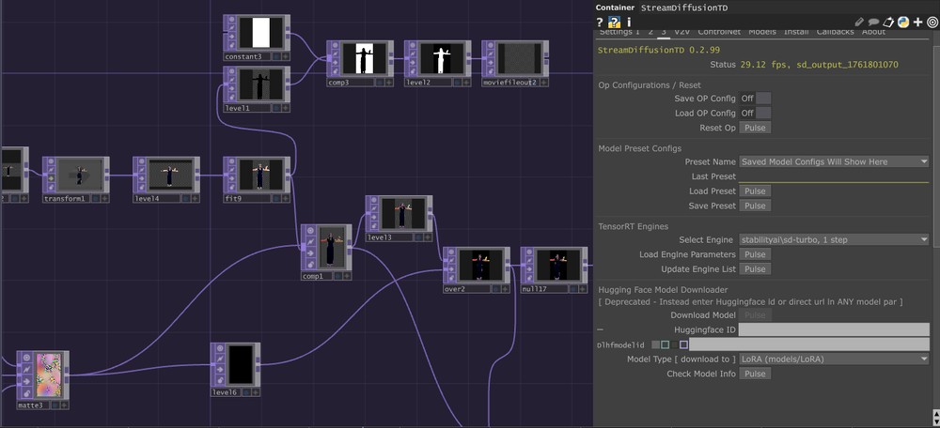Image resolution: width=940 pixels, height=428 pixels.
Task: Collapse the Huggingface ID parameter with dash
Action: [601, 329]
